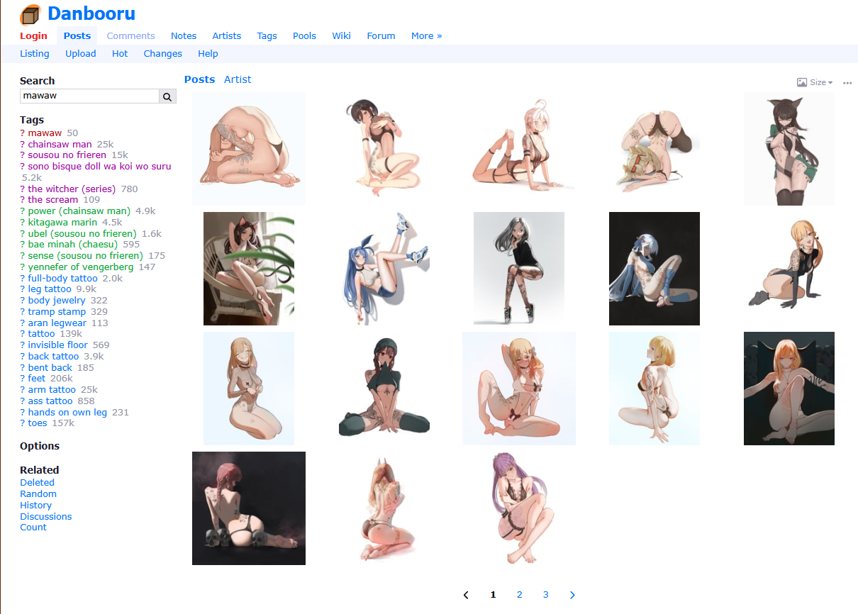This screenshot has height=614, width=858.
Task: Open the Deleted related link
Action: (x=38, y=483)
